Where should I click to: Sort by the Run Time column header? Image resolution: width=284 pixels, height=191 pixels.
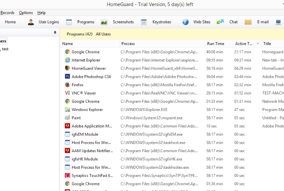[219, 44]
